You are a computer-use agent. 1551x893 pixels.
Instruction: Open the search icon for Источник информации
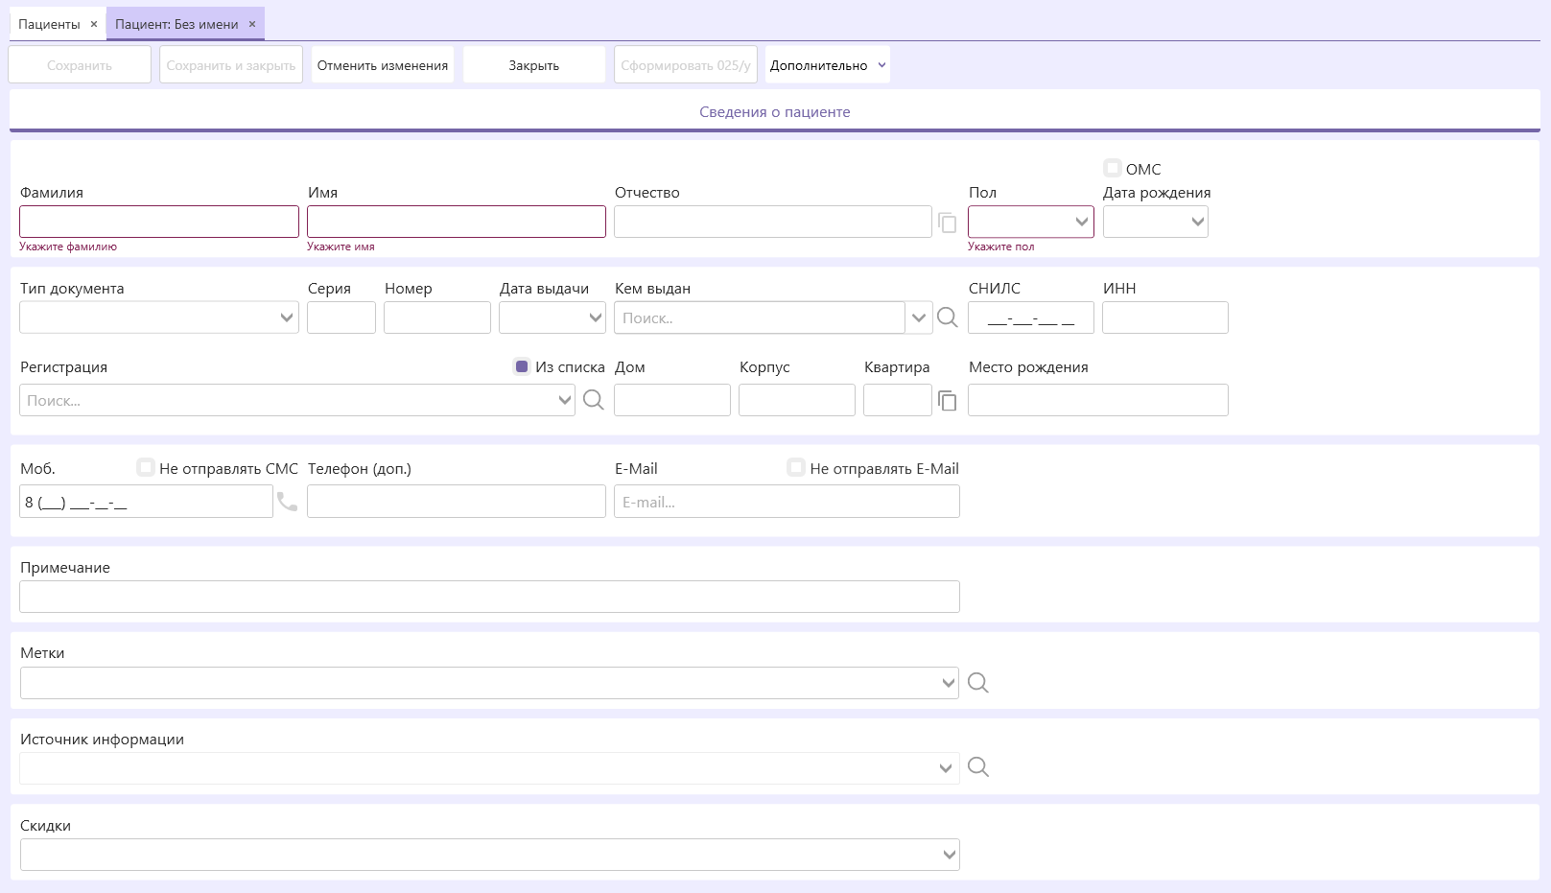[978, 767]
